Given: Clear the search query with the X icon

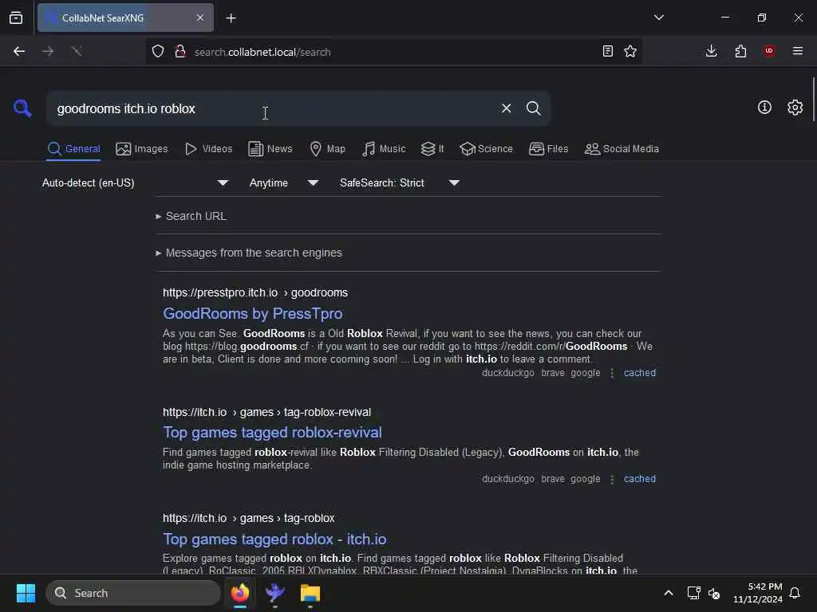Looking at the screenshot, I should pos(506,108).
